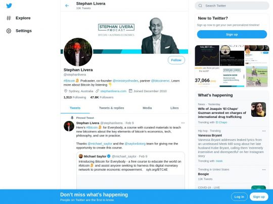Click the Twitter bird logo

(x=9, y=6)
